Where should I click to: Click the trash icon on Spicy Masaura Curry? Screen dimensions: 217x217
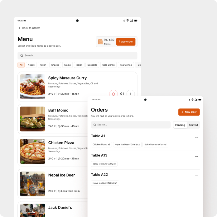pos(113,94)
